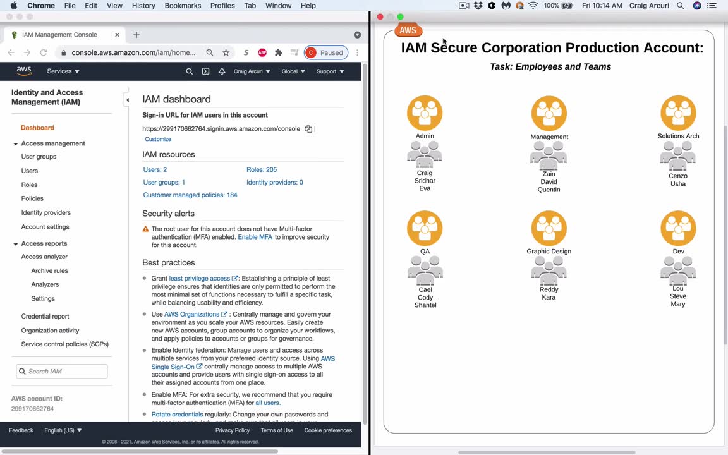The width and height of the screenshot is (728, 455).
Task: Collapse the Access reports section
Action: 15,244
